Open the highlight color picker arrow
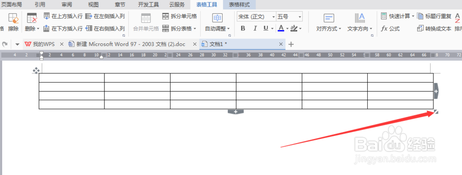The image size is (462, 175). click(x=300, y=29)
